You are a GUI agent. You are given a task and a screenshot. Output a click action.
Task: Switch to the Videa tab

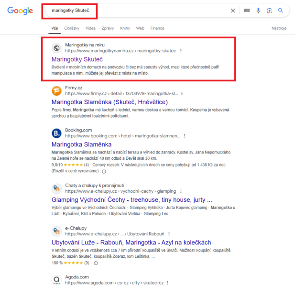pyautogui.click(x=90, y=28)
